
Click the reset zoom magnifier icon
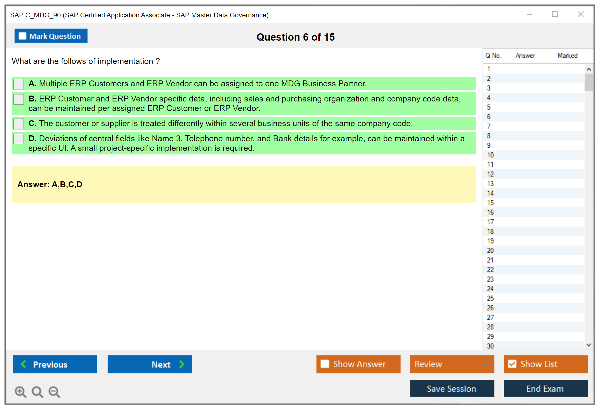[x=37, y=392]
